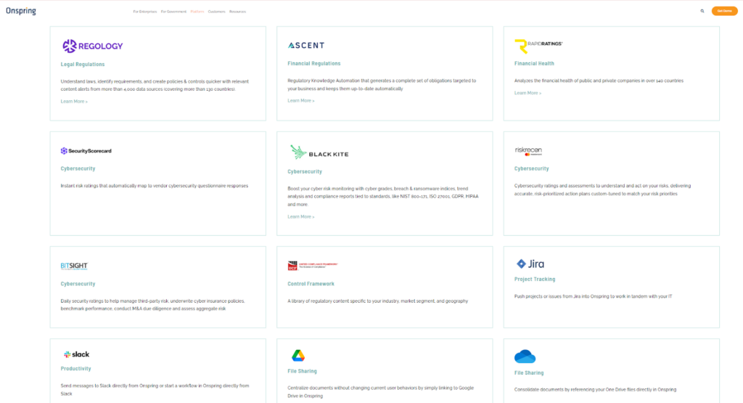Click the Black Kite logo
The width and height of the screenshot is (743, 403).
pos(319,152)
